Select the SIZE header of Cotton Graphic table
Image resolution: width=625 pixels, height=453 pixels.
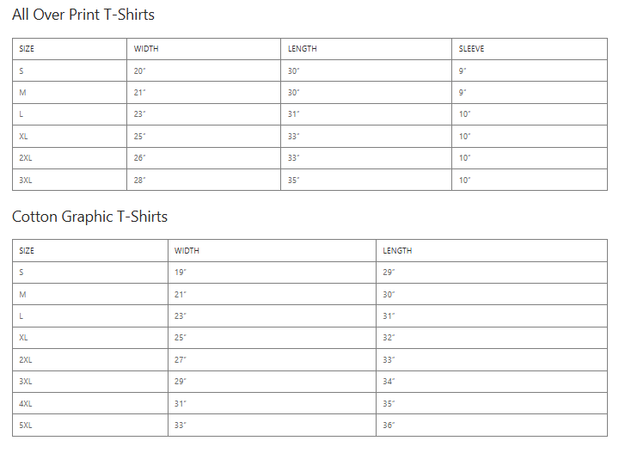coord(27,251)
